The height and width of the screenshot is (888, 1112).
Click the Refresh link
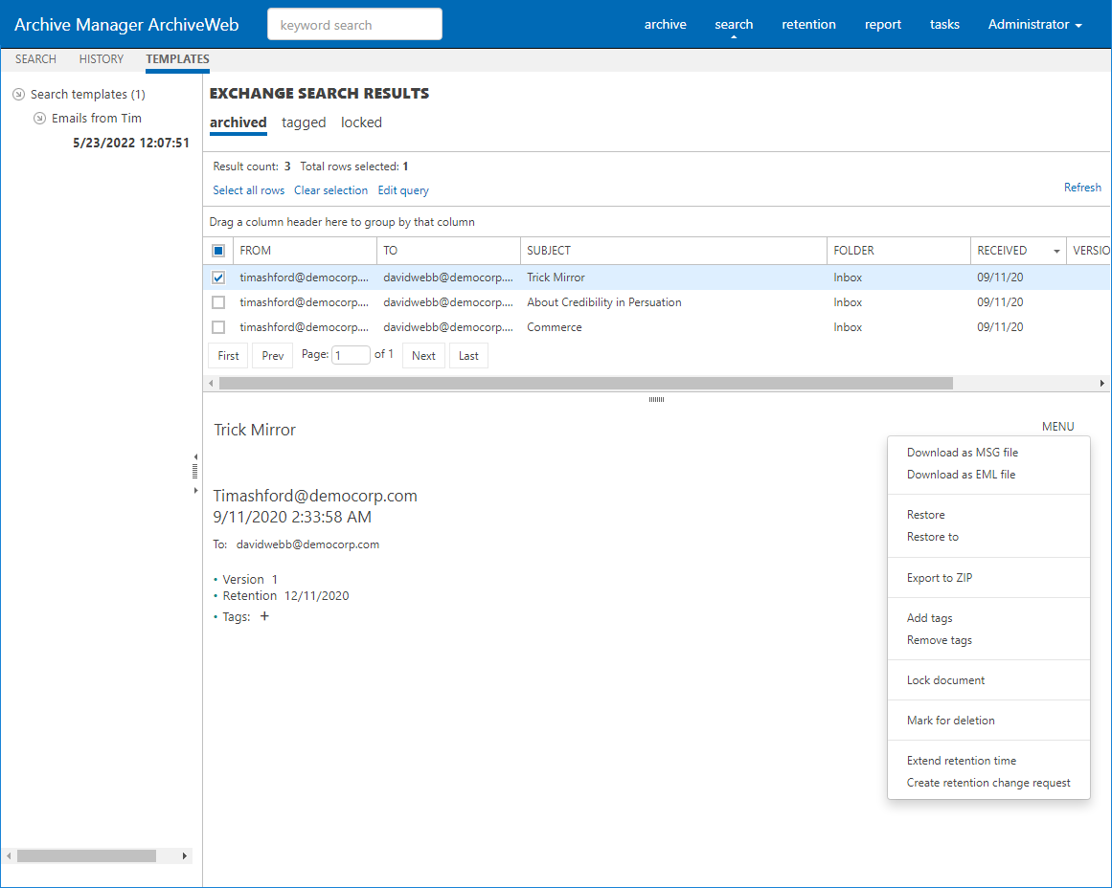1082,188
